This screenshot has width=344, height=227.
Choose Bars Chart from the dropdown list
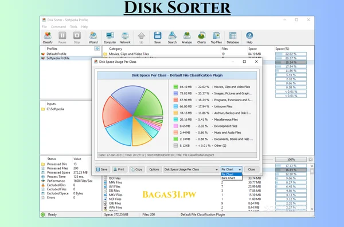pyautogui.click(x=232, y=178)
